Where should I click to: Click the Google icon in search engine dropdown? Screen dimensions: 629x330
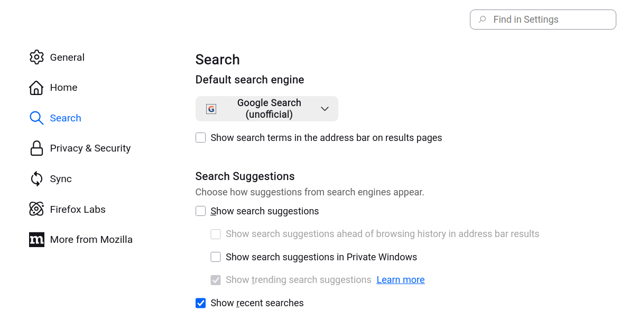211,109
